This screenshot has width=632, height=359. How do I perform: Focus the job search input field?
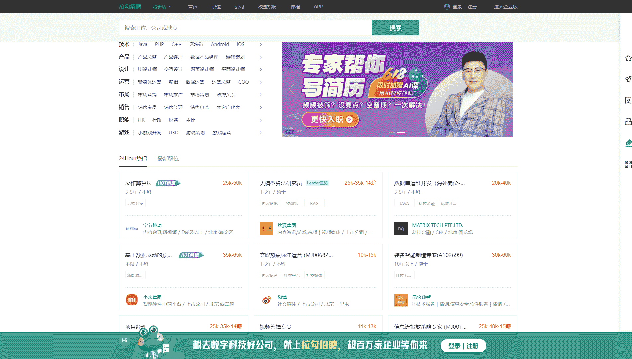pyautogui.click(x=246, y=28)
